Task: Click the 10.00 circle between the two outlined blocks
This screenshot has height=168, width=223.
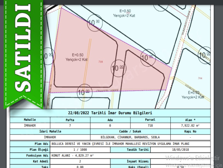Action: [x=118, y=68]
